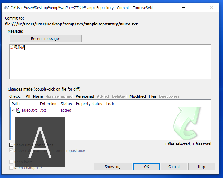The width and height of the screenshot is (223, 178).
Task: Maximize the Commit window
Action: point(198,7)
